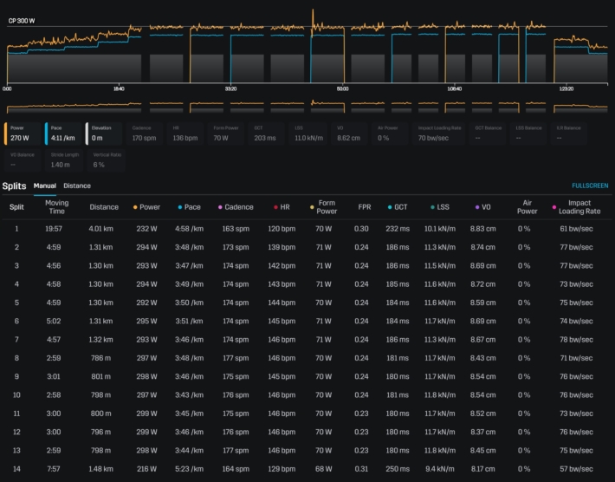Toggle the Elevation metric tile
This screenshot has width=615, height=482.
(x=104, y=132)
